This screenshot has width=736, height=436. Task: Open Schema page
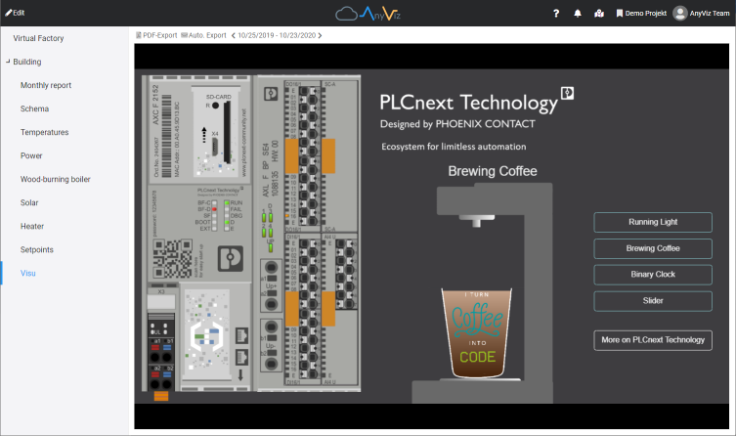click(x=34, y=109)
